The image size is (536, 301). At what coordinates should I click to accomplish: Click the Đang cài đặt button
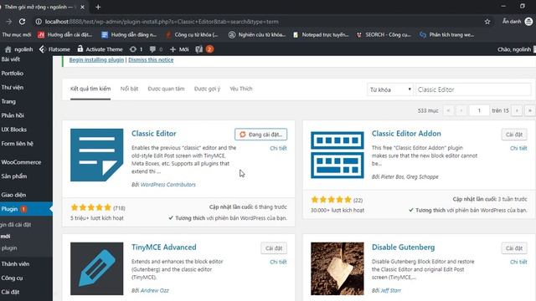tap(260, 135)
